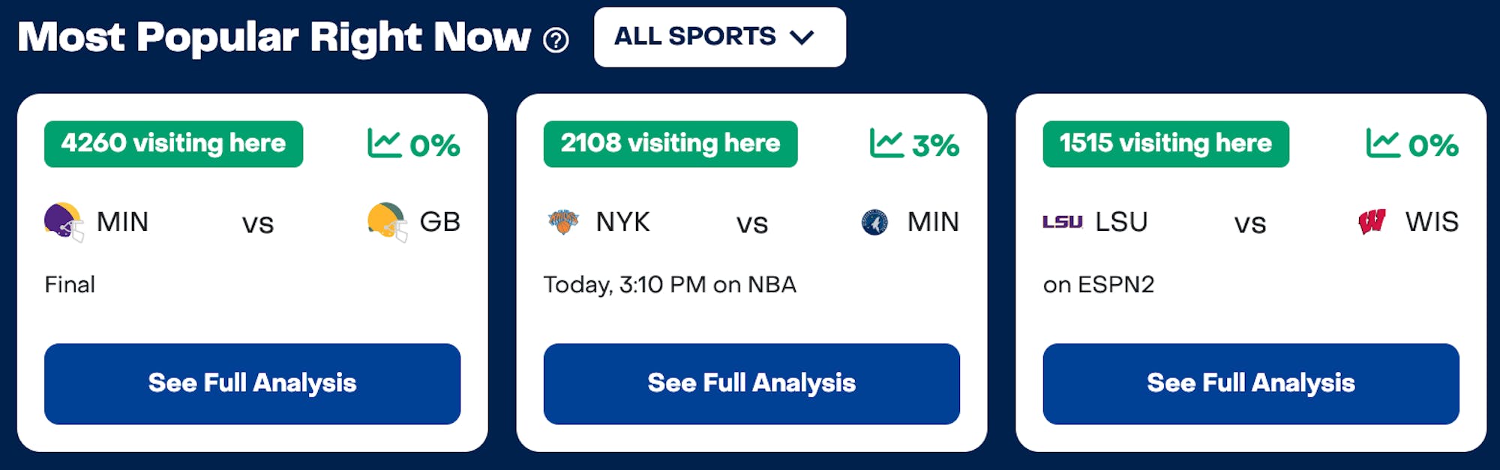Click the 1515 visiting here badge
Screen dimensions: 1500x470
pos(1165,144)
